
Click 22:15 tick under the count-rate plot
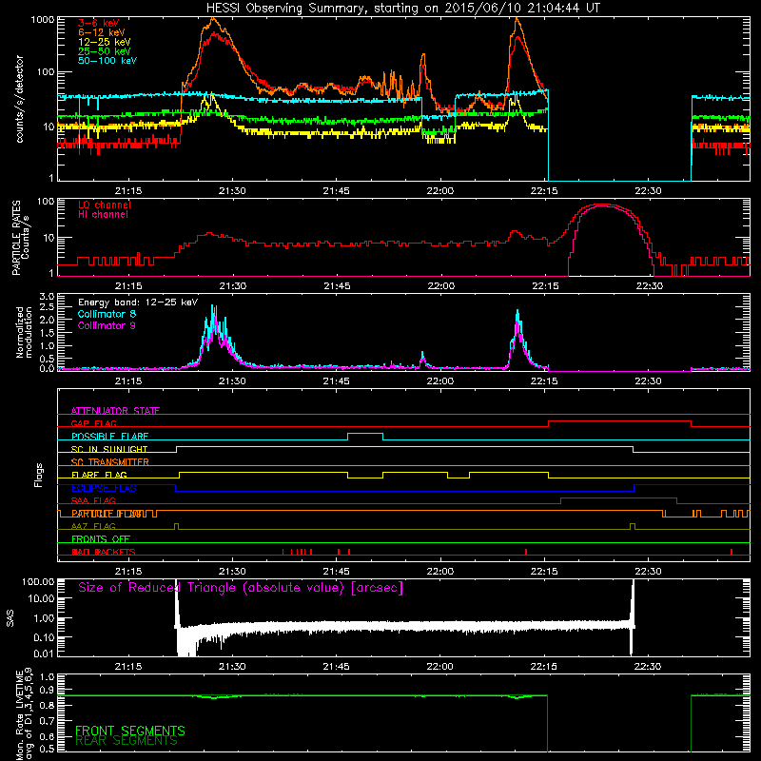point(544,191)
